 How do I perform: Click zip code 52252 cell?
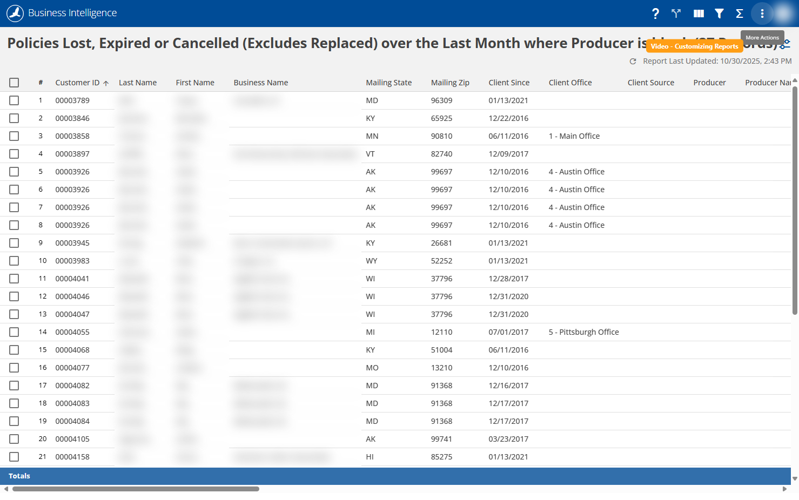(x=441, y=261)
